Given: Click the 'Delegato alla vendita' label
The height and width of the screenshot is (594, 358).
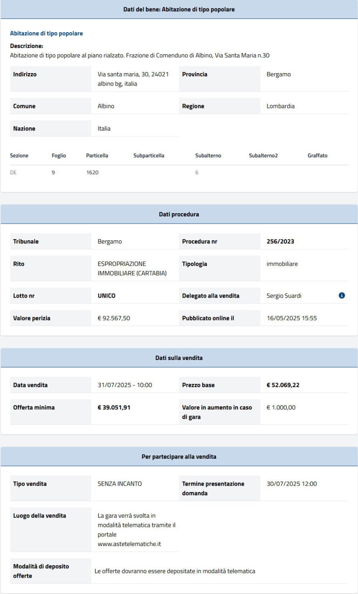Looking at the screenshot, I should point(211,296).
